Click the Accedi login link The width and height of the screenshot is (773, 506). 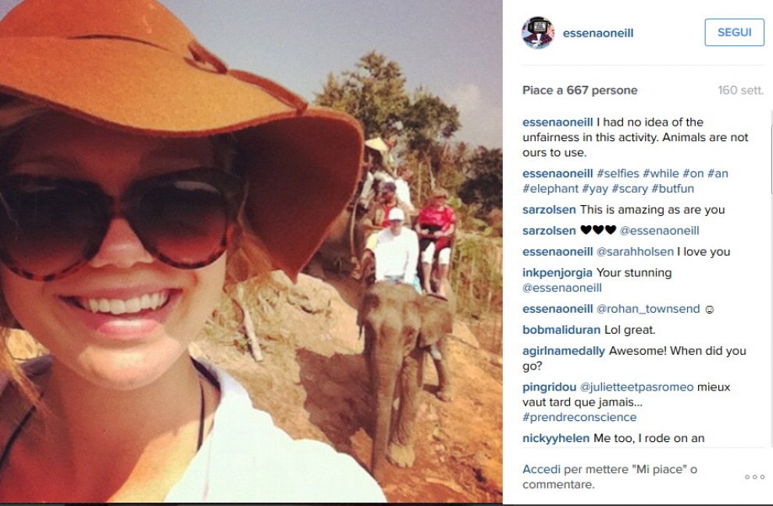541,469
